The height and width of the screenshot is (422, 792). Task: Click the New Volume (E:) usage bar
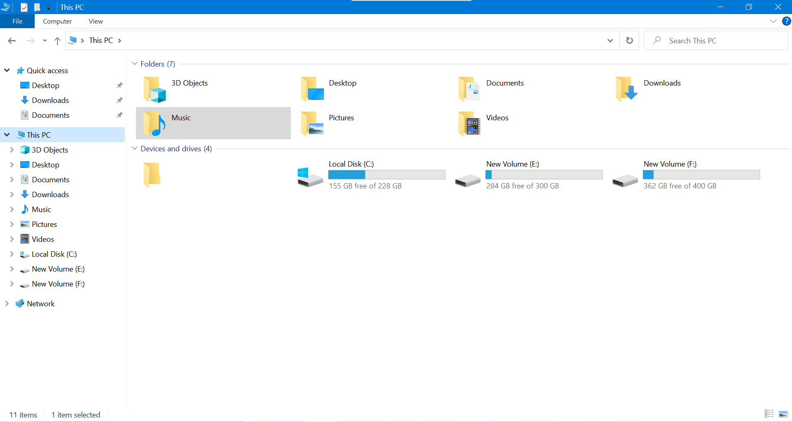[544, 175]
